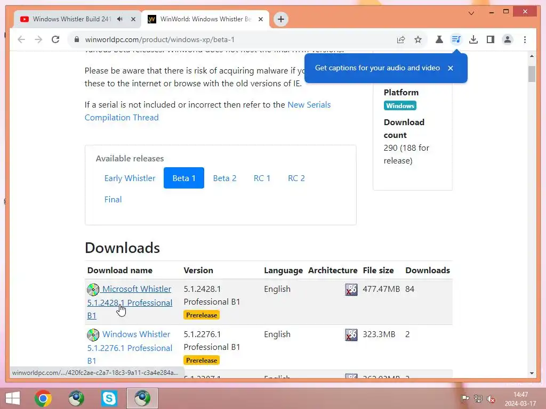Click disc icon beside Microsoft Whistler 5.1.2428.1
This screenshot has width=546, height=409.
(93, 290)
